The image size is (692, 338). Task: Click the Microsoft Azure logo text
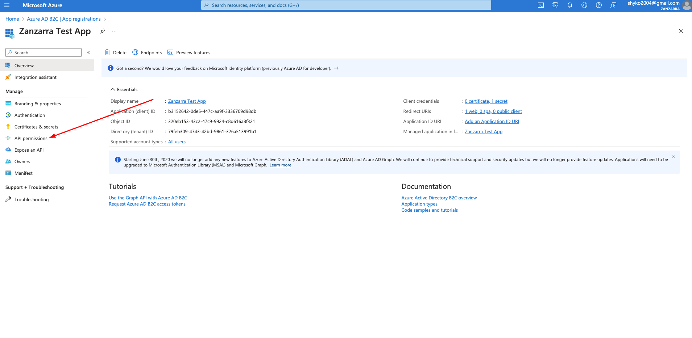(42, 5)
